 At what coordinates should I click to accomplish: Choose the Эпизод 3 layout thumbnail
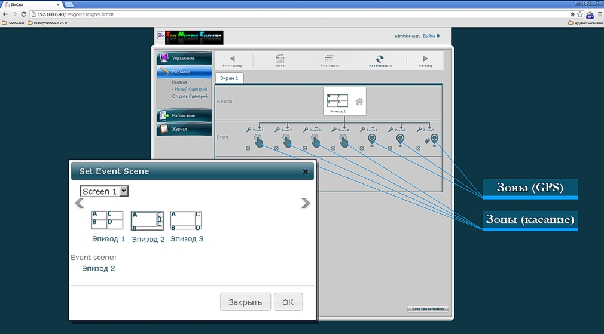(185, 220)
